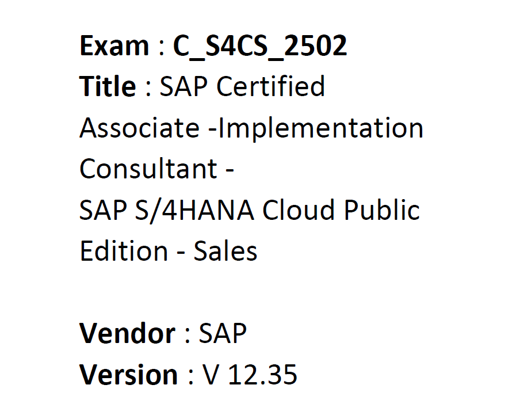The image size is (516, 419).
Task: Click the bold 'Exam' label
Action: [114, 45]
